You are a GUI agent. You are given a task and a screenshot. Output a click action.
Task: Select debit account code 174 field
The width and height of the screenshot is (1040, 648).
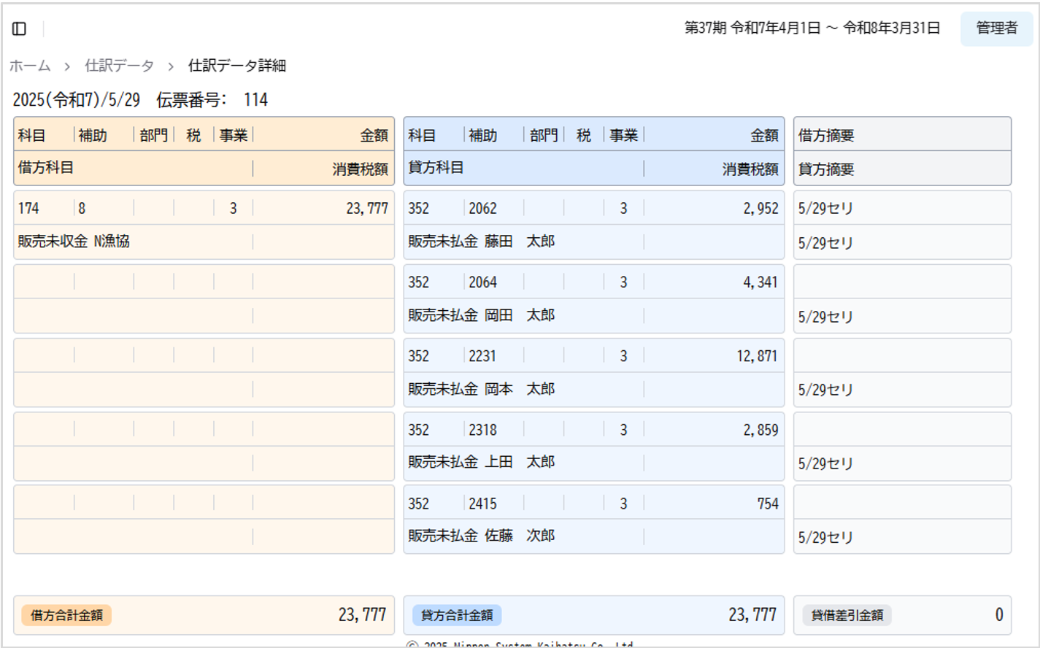29,209
